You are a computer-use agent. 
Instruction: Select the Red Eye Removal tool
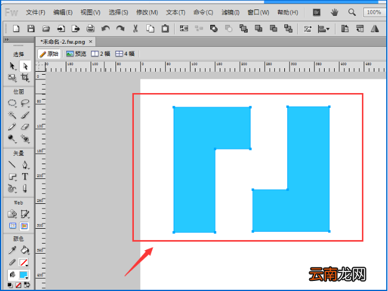click(25, 139)
